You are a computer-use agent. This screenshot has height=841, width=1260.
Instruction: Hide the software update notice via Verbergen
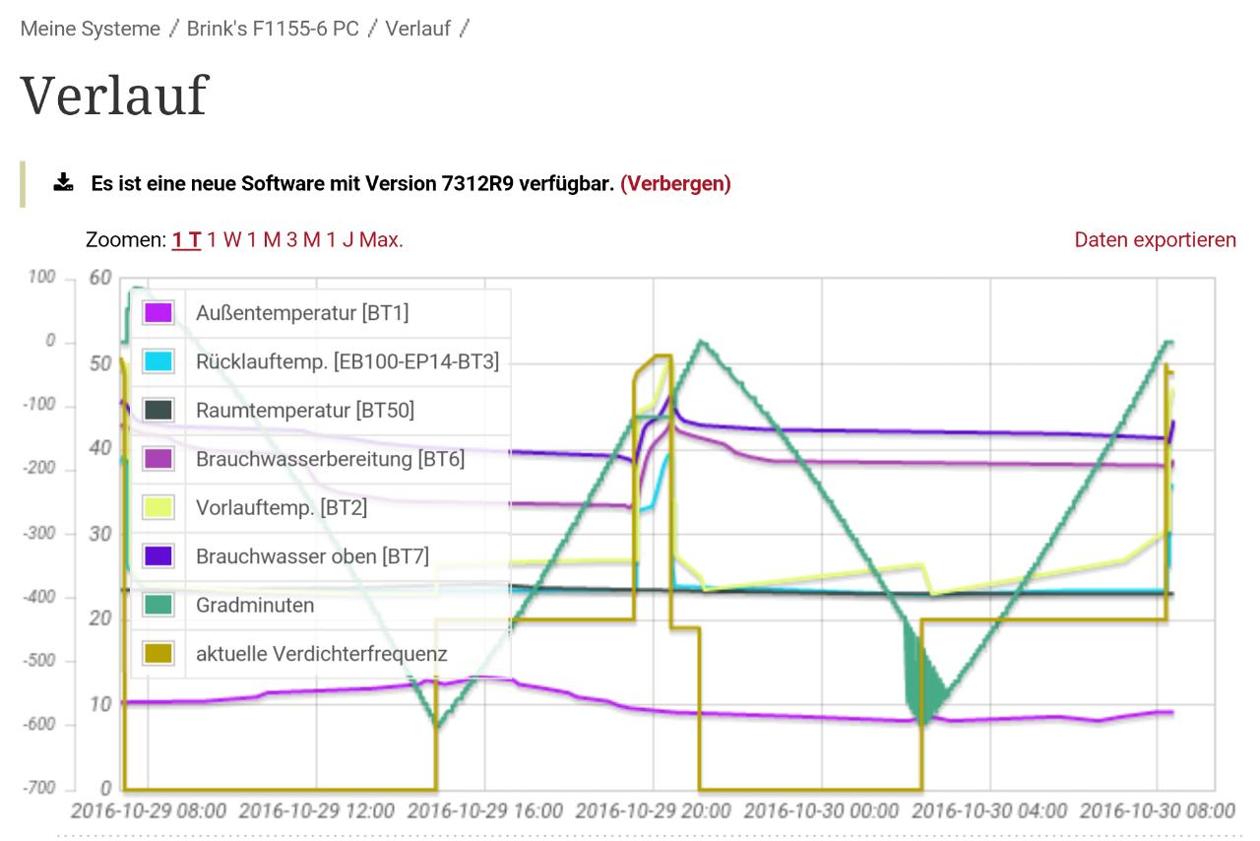click(x=675, y=184)
